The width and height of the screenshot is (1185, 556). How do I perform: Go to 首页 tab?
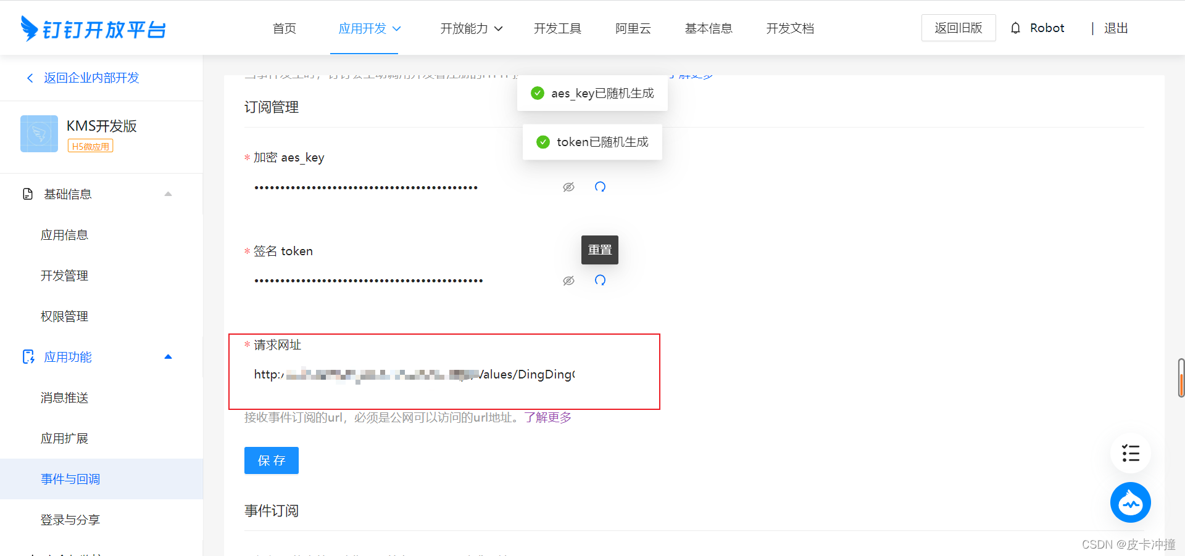285,28
